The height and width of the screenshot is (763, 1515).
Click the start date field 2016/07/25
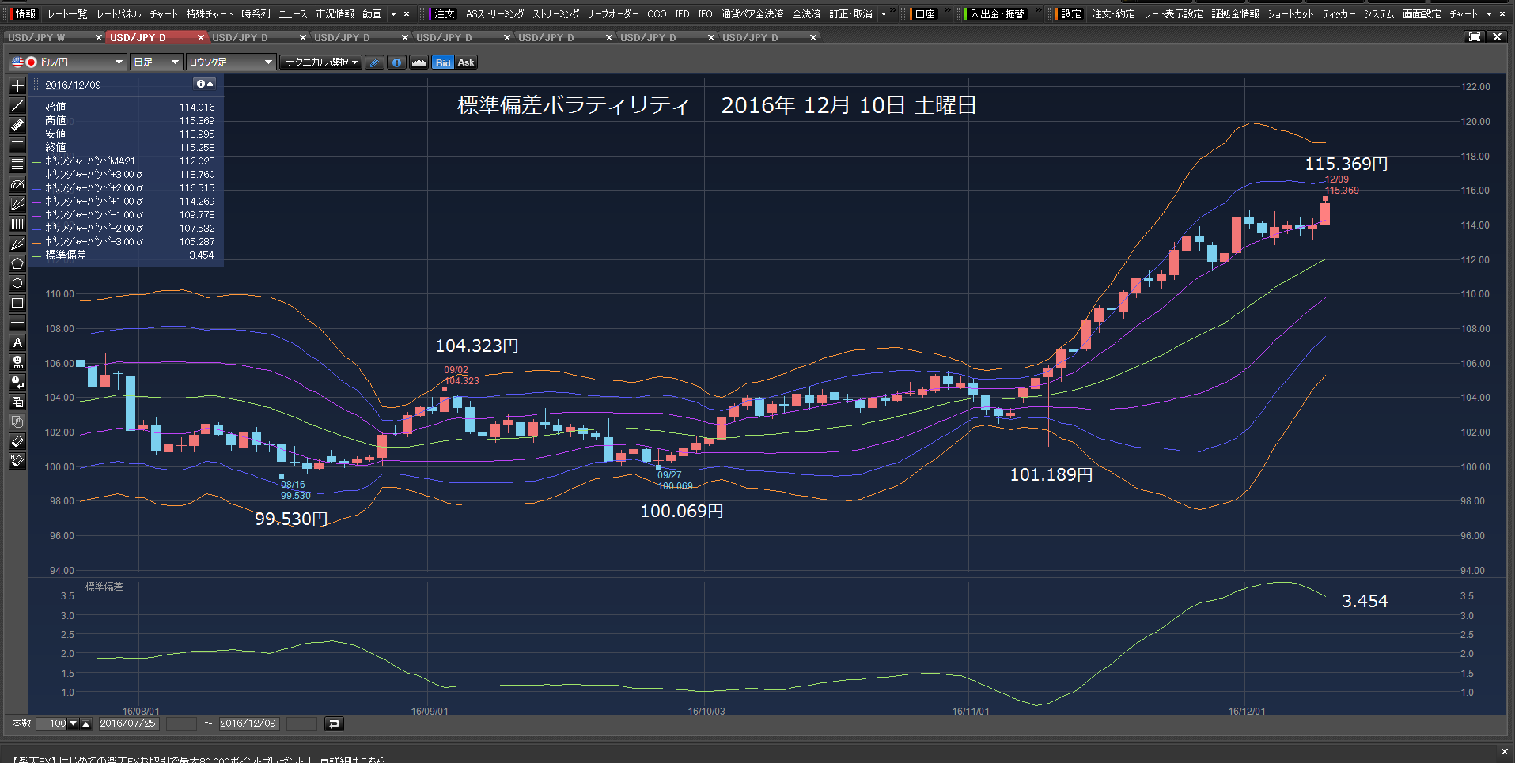click(x=127, y=723)
